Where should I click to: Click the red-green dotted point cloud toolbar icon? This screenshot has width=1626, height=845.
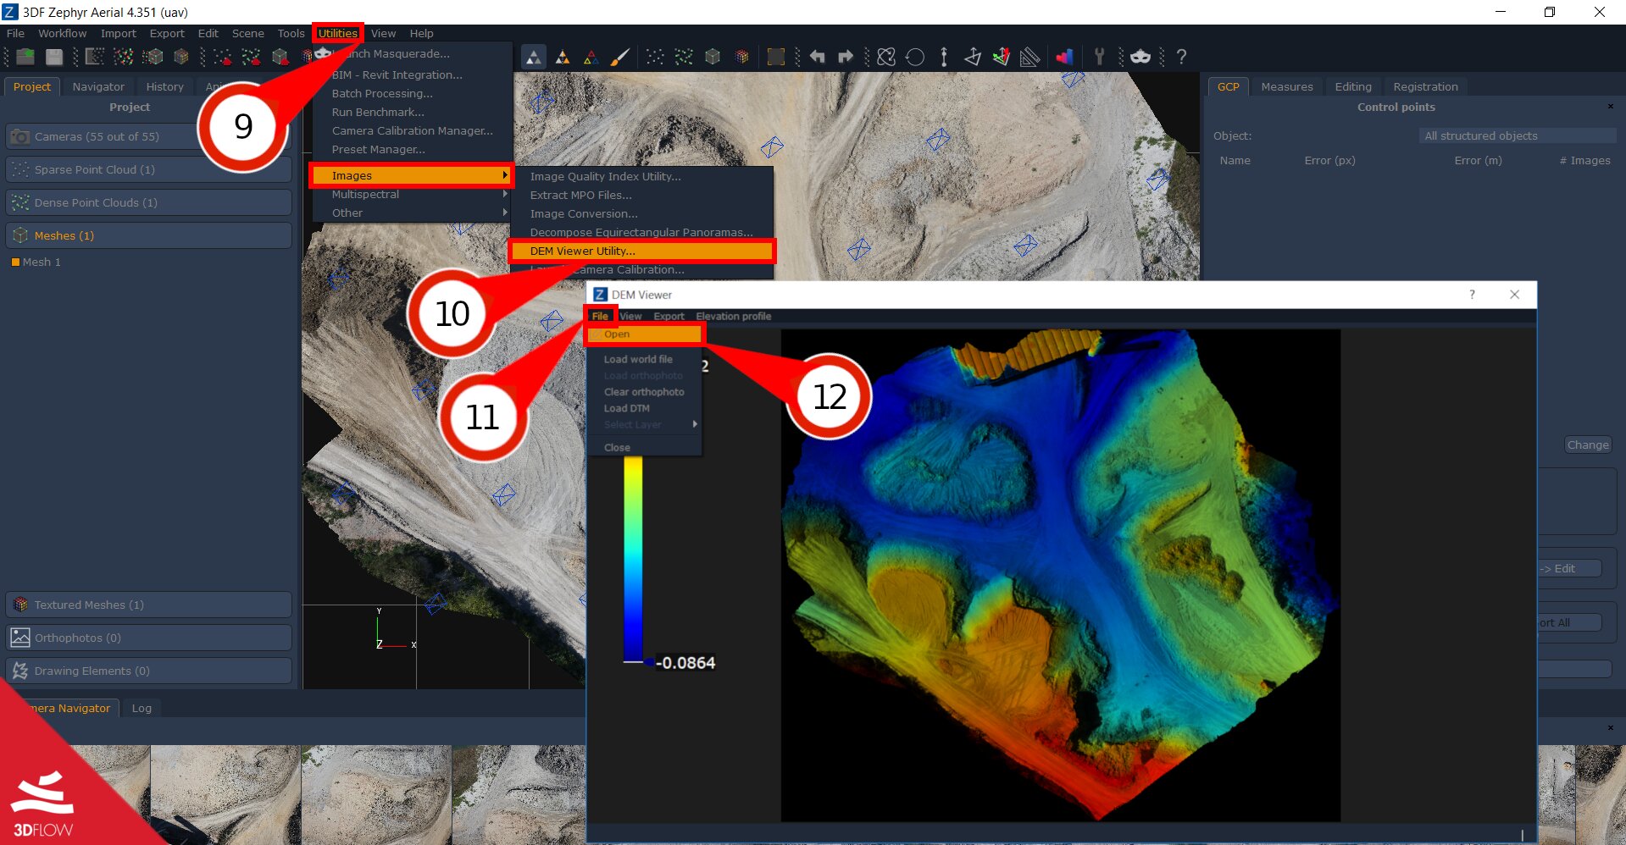[x=123, y=57]
